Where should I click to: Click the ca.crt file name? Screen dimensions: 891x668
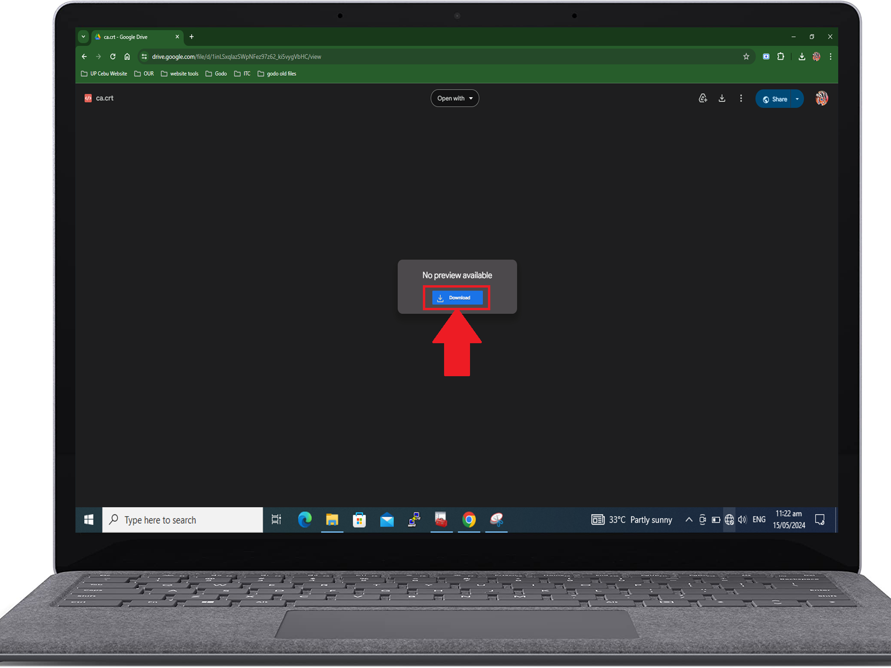(105, 98)
